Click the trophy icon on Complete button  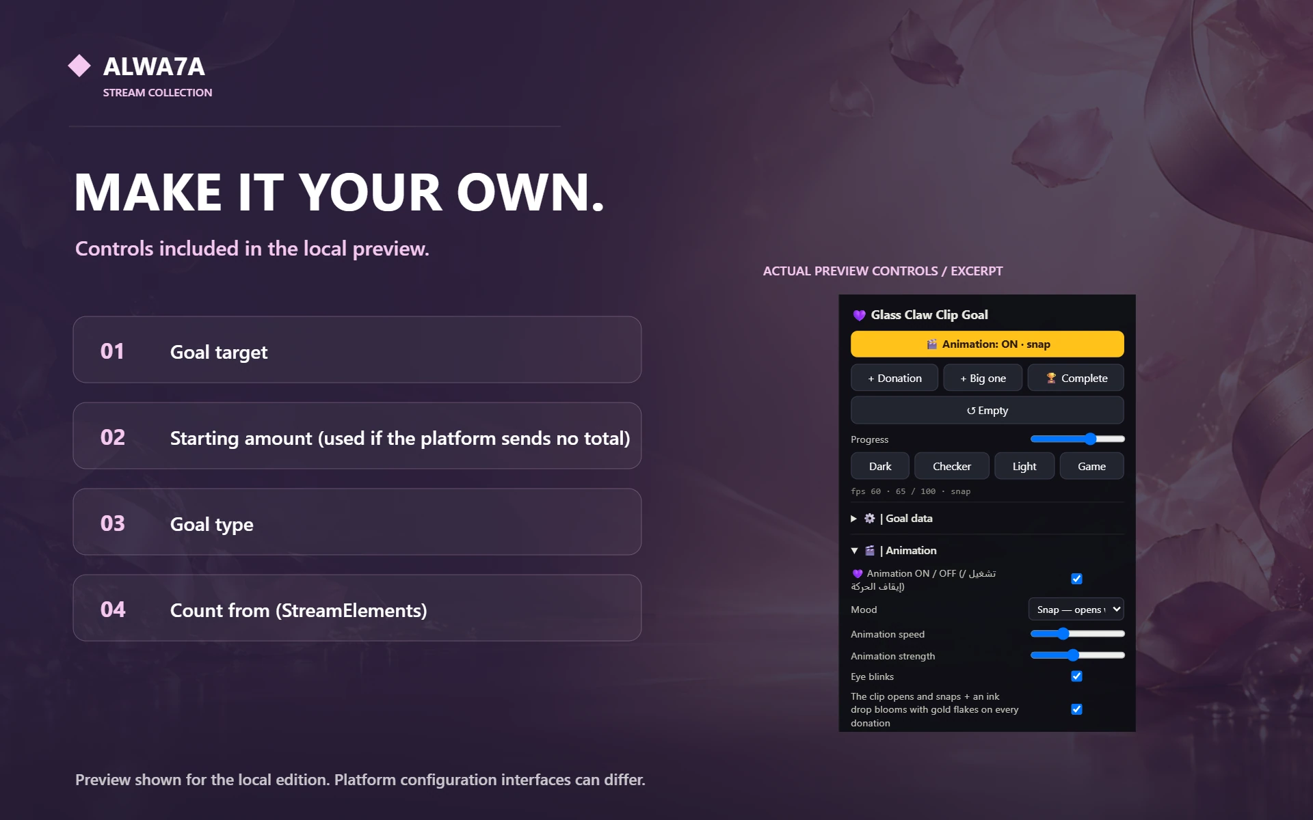(x=1051, y=378)
